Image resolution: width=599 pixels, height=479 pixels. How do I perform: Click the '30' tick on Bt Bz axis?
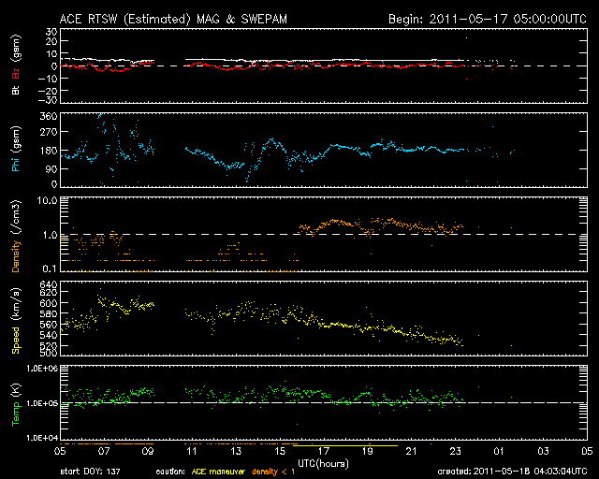pyautogui.click(x=51, y=32)
